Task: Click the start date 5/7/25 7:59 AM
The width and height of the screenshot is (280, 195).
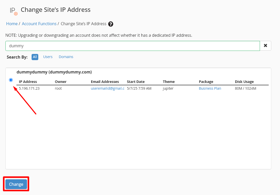Action: pos(139,88)
